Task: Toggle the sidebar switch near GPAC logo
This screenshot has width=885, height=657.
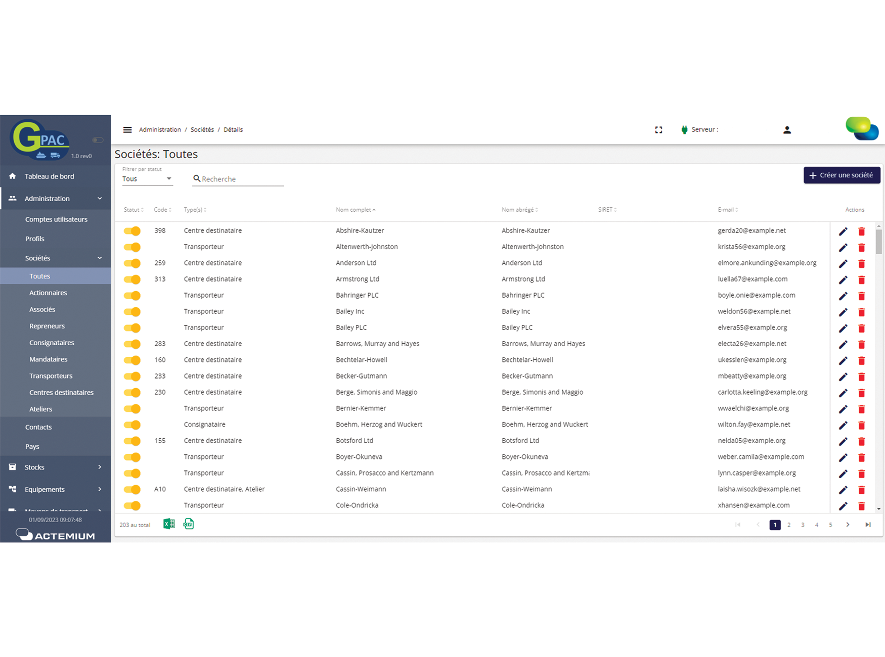Action: (98, 140)
